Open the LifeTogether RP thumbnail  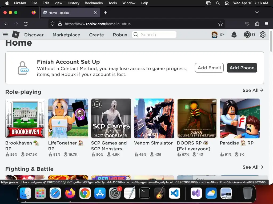68,118
